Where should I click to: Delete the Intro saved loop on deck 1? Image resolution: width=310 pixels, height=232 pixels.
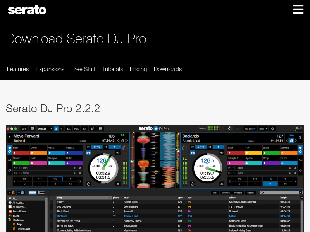pyautogui.click(x=80, y=168)
